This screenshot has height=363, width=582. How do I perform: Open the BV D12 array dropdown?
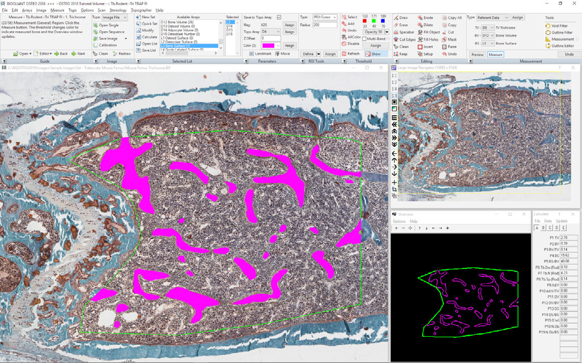point(488,35)
